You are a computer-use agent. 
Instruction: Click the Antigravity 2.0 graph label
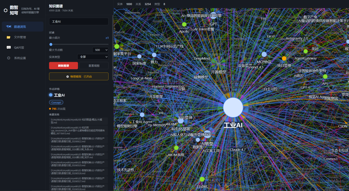pyautogui.click(x=297, y=38)
